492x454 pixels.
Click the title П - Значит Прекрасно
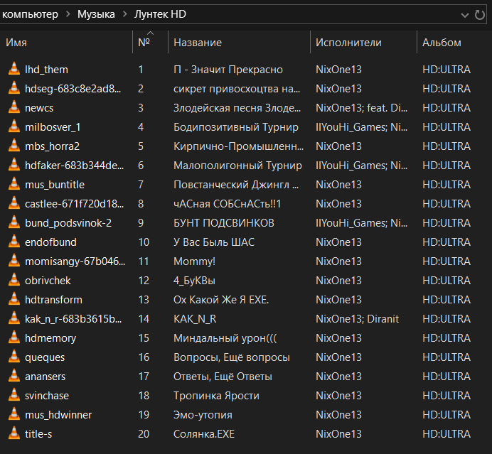[x=228, y=70]
